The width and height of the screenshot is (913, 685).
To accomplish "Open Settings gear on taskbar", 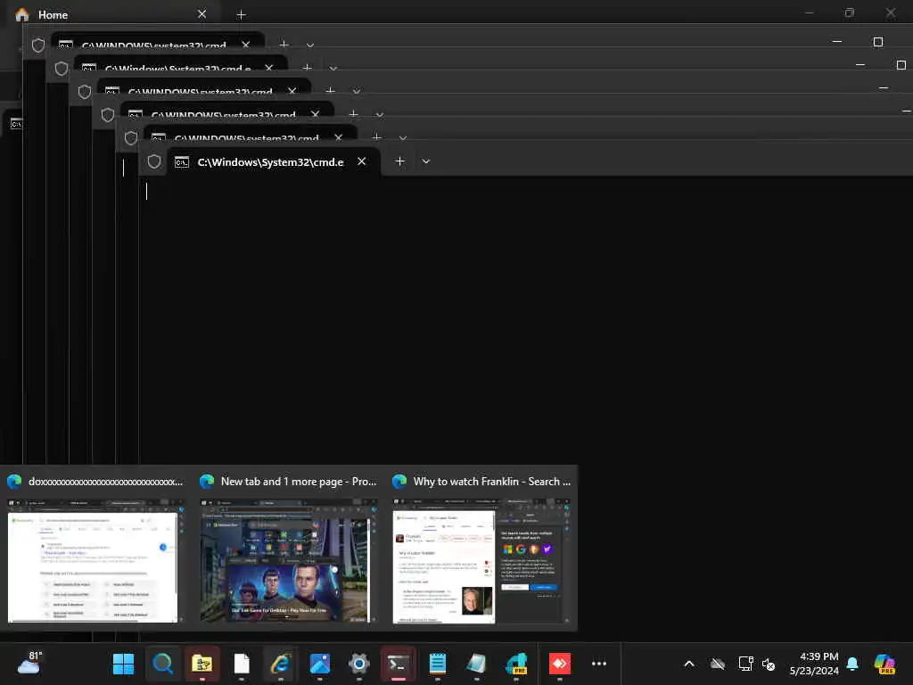I will pyautogui.click(x=359, y=664).
